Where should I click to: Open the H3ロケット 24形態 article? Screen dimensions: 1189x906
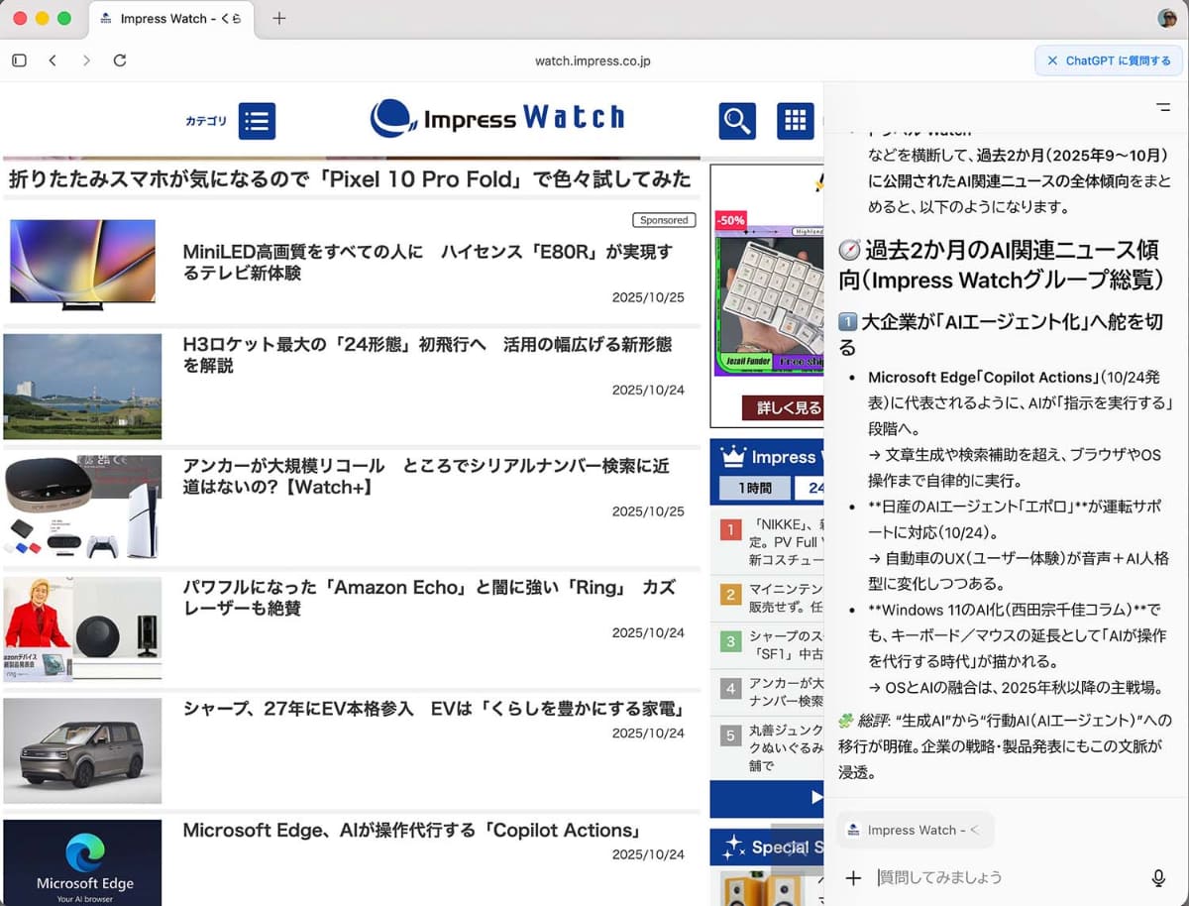pos(427,355)
